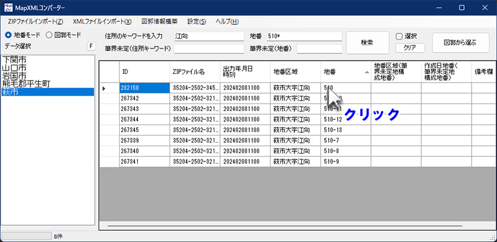Click cell with ID 267342

pos(145,99)
